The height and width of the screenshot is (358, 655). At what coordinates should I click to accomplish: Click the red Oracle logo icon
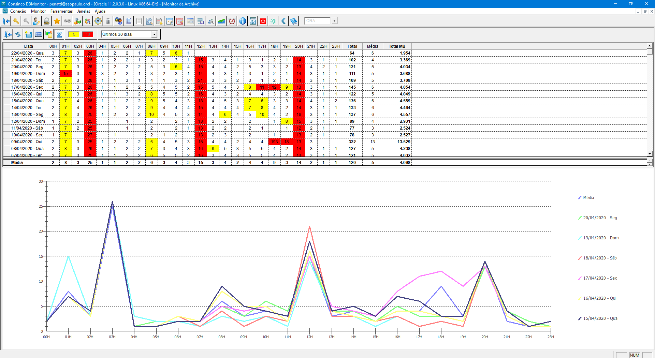click(263, 21)
